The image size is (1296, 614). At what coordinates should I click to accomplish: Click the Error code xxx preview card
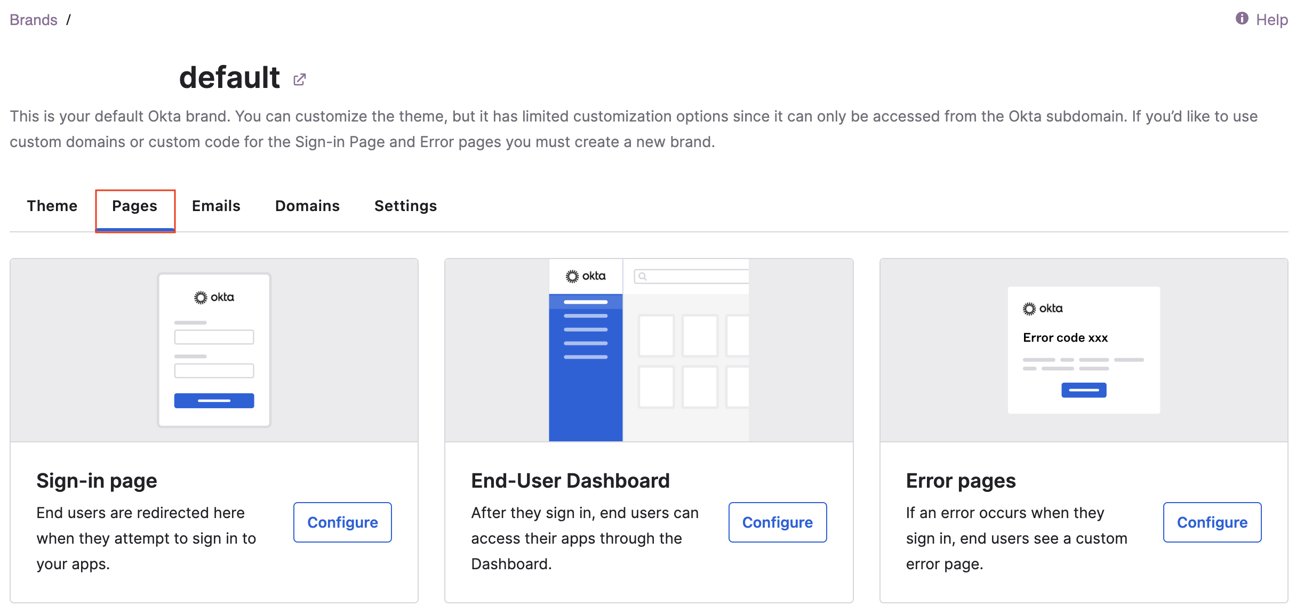[1083, 350]
